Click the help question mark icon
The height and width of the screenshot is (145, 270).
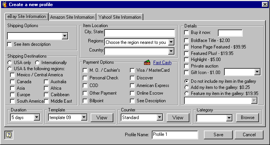click(9, 135)
